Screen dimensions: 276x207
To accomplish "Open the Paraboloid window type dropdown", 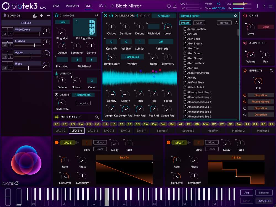I will point(132,57).
